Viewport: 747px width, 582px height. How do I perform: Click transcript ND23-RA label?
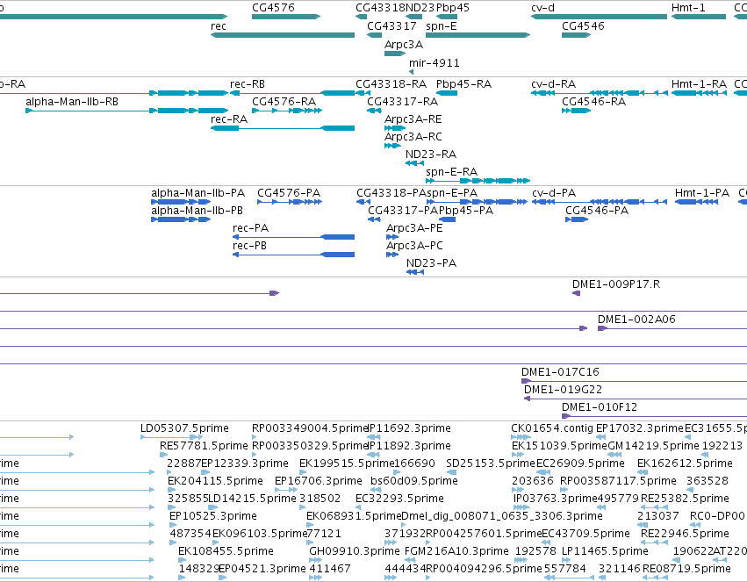tap(431, 154)
